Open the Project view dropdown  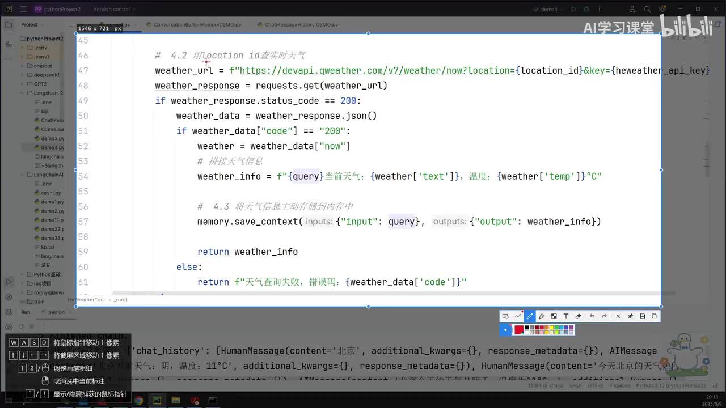pos(32,25)
